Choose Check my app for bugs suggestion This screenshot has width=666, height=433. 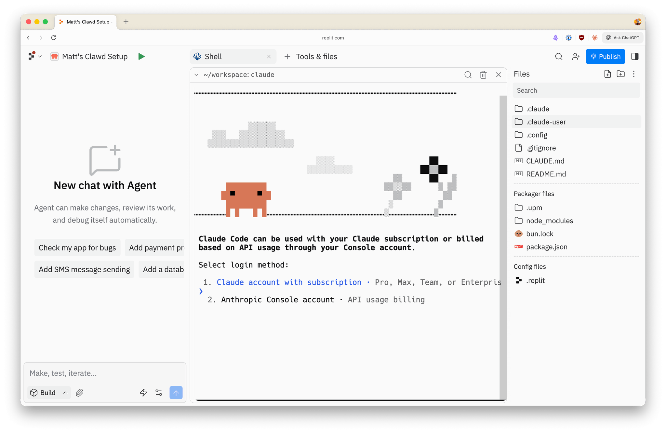point(77,248)
